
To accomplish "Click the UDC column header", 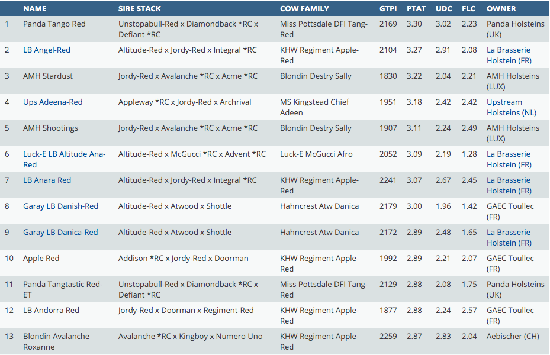I will (443, 9).
